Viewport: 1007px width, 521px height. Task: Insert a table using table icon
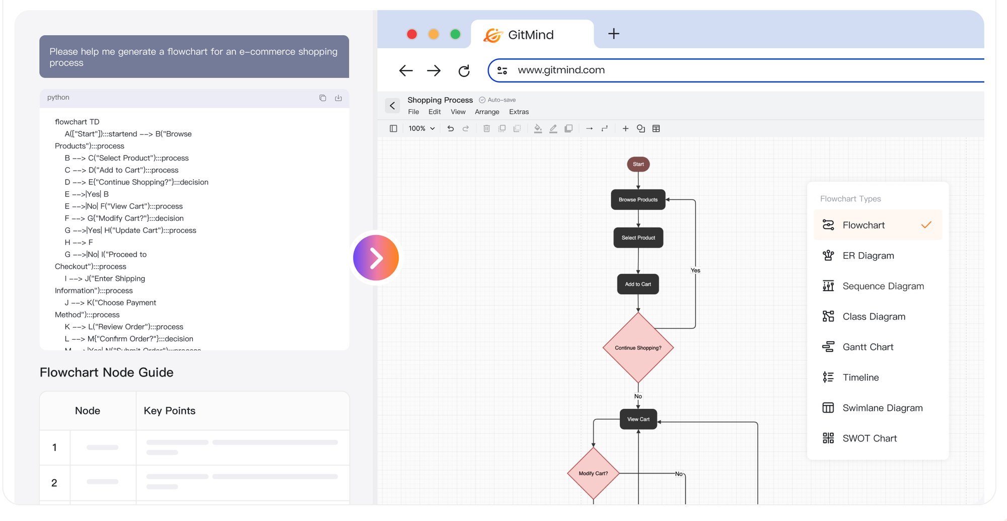[656, 129]
